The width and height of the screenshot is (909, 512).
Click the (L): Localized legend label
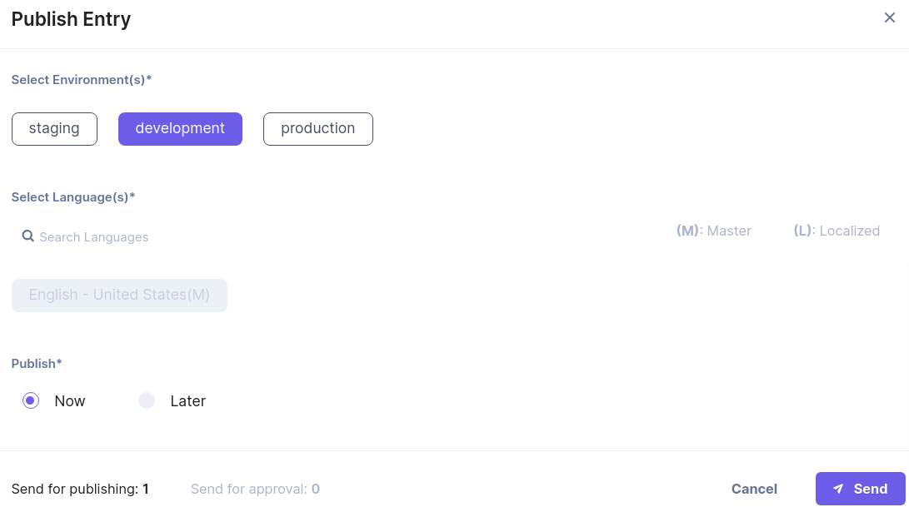coord(837,231)
